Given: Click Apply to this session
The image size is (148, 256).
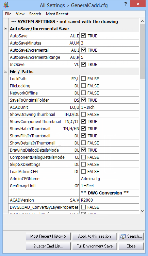Looking at the screenshot, I should click(x=95, y=236).
